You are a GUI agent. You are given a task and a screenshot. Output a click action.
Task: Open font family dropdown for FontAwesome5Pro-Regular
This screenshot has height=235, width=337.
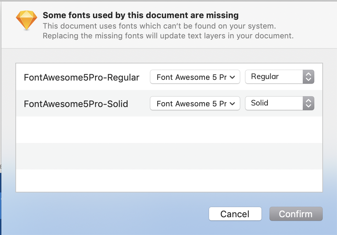click(195, 77)
